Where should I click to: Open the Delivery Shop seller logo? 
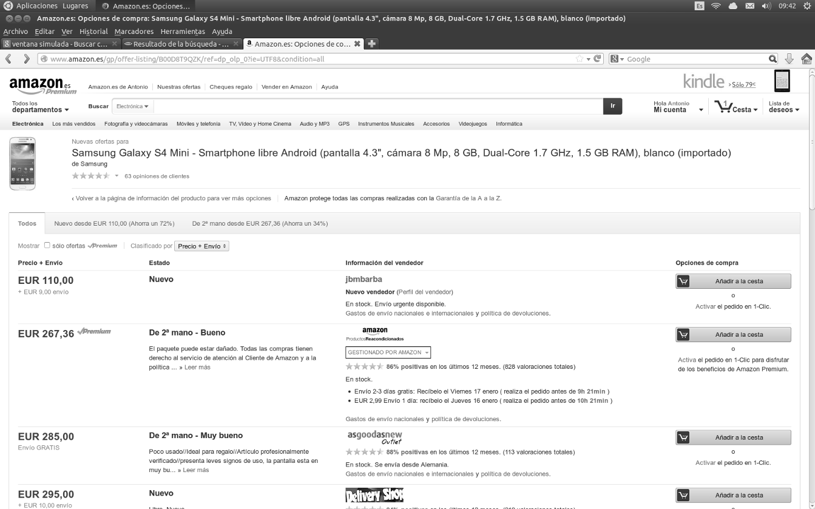[374, 495]
